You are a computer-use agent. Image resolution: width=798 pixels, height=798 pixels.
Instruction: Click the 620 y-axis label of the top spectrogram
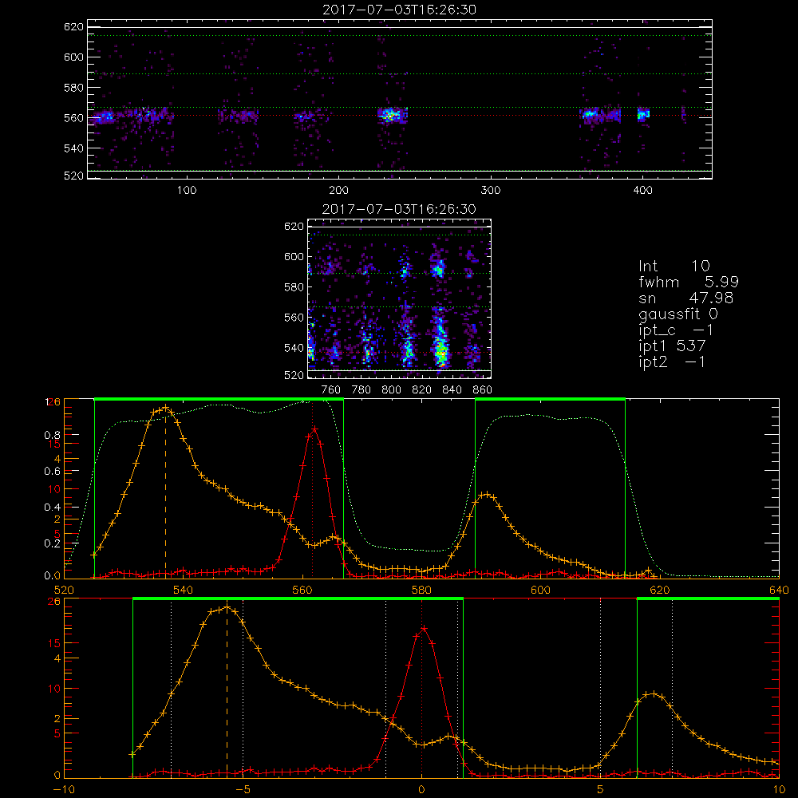click(x=73, y=27)
